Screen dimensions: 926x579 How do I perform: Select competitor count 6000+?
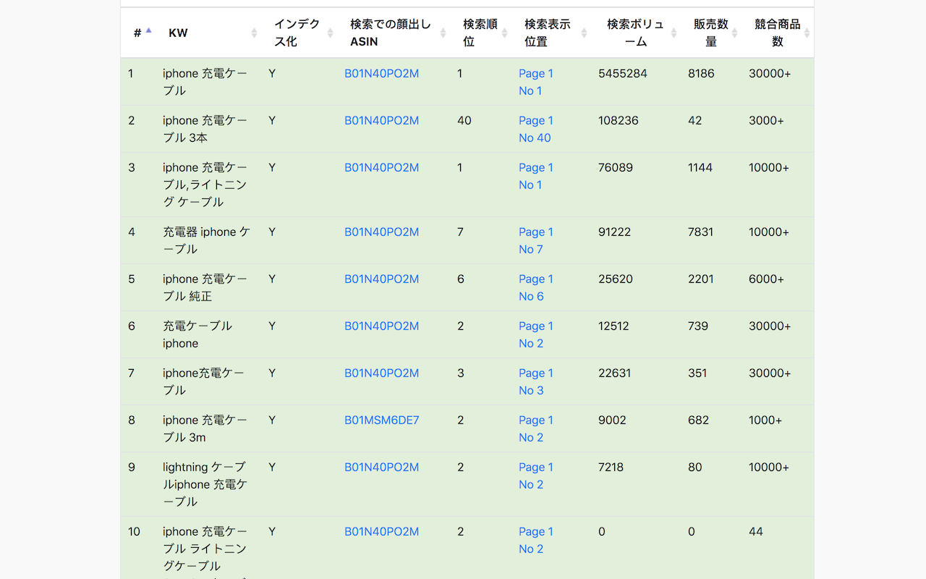pos(766,279)
